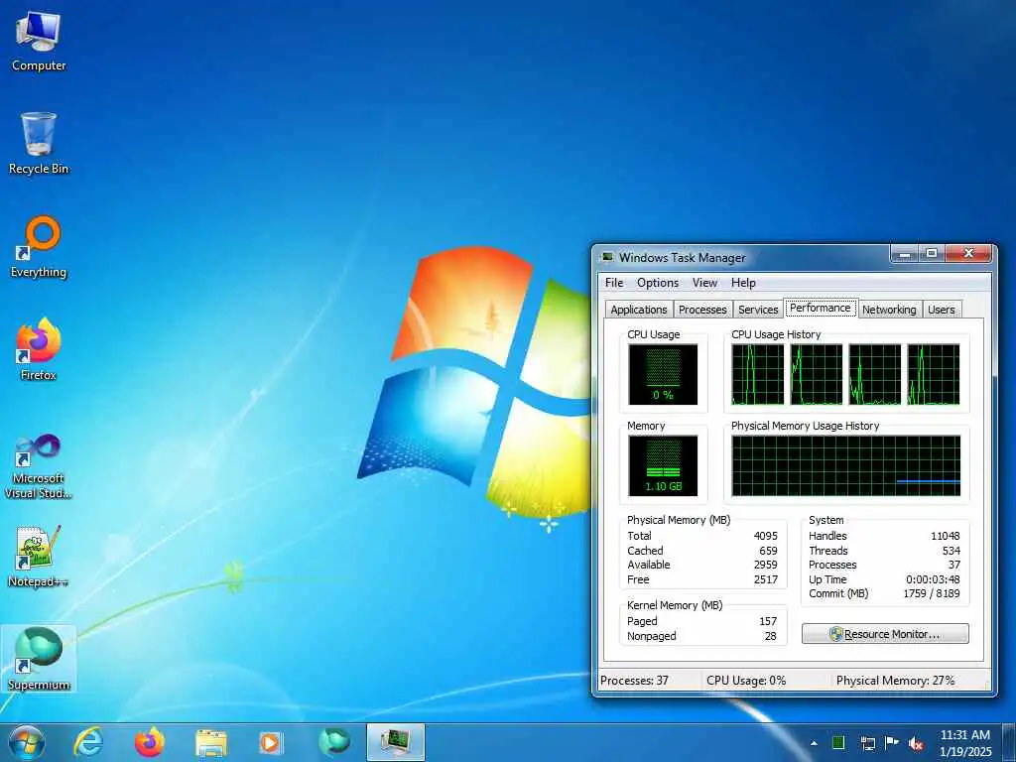
Task: Click the Physical Memory Usage History graph
Action: pyautogui.click(x=845, y=466)
